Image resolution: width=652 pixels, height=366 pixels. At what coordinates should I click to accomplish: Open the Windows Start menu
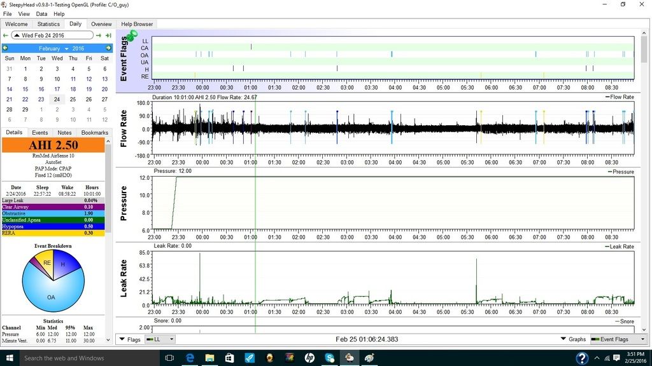click(x=10, y=358)
